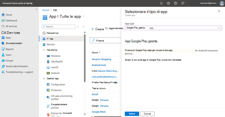
Task: Click Test av sicuro row
Action: tap(99, 88)
